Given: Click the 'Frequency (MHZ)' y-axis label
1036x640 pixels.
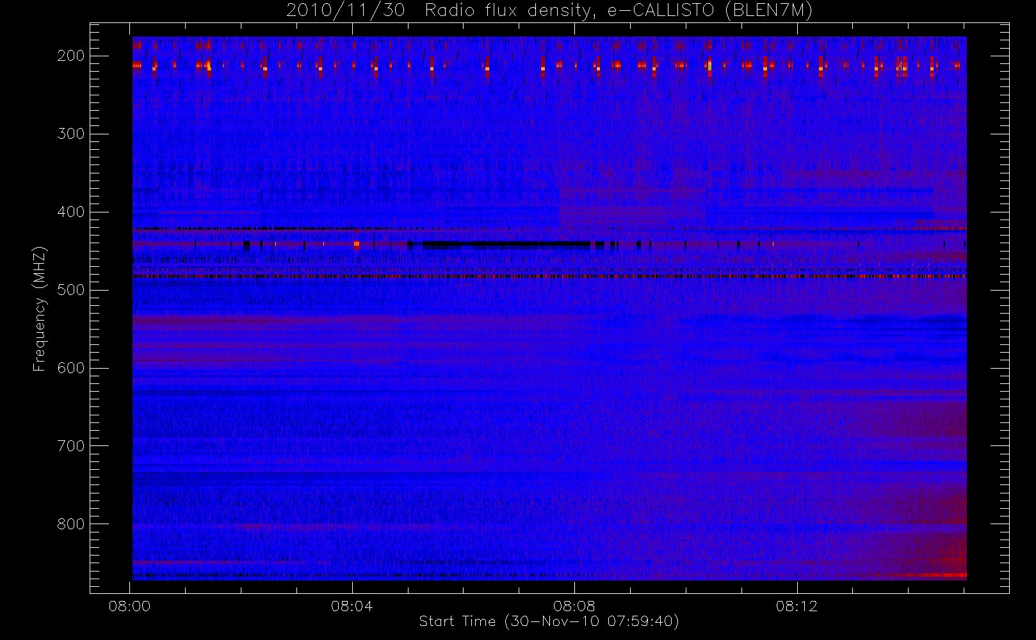Looking at the screenshot, I should [40, 308].
